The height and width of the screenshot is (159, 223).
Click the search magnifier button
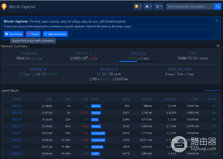tap(217, 6)
